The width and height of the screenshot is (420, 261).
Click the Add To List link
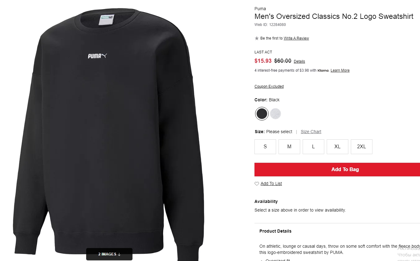tap(271, 184)
